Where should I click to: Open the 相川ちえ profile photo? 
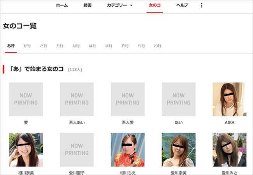pos(128,150)
